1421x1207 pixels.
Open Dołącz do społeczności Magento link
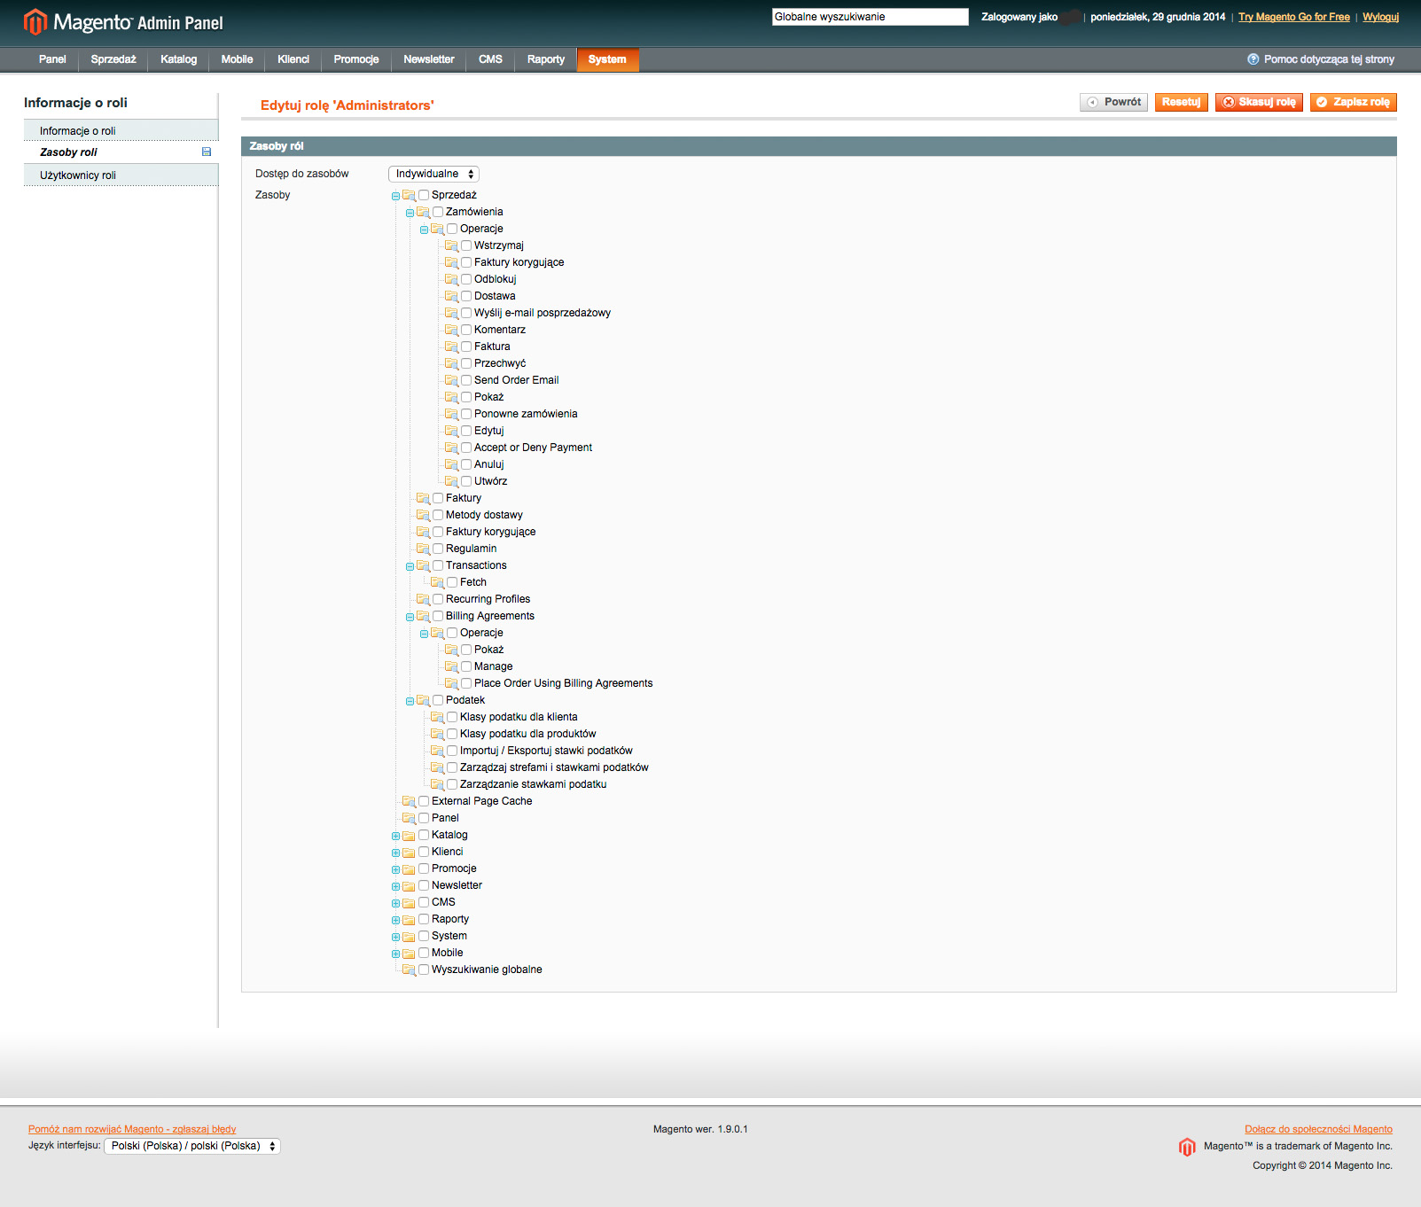tap(1318, 1129)
